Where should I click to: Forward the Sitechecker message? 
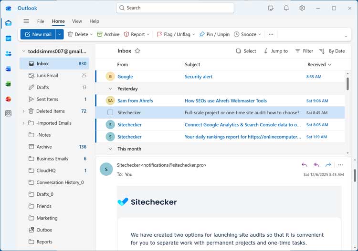click(328, 165)
